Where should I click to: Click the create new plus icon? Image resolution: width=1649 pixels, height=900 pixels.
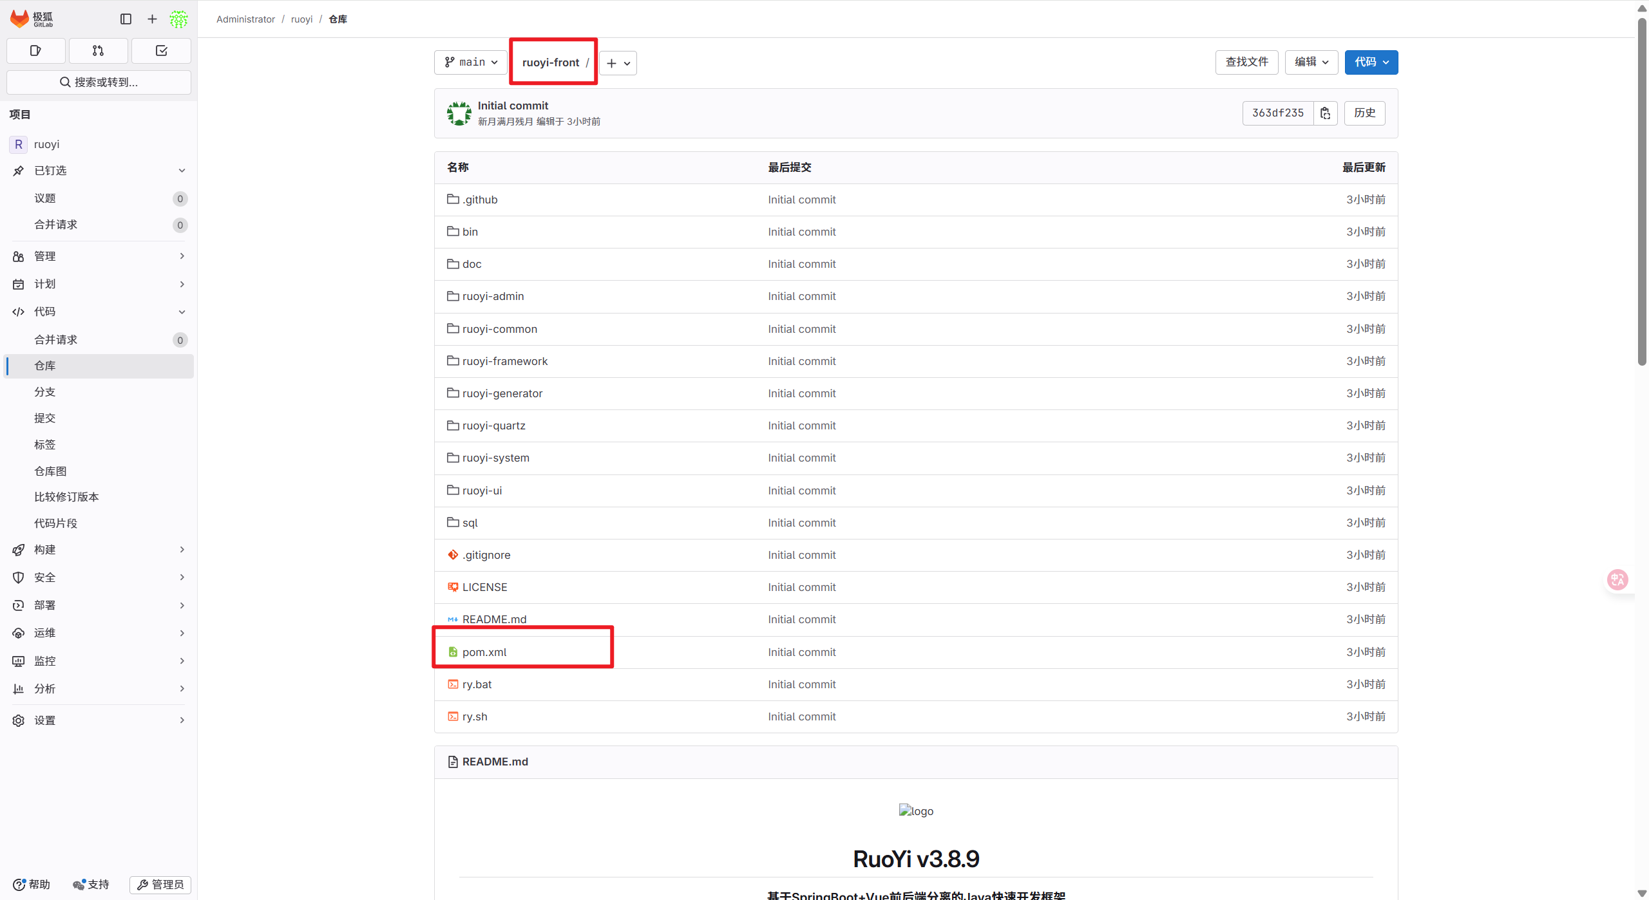coord(152,19)
